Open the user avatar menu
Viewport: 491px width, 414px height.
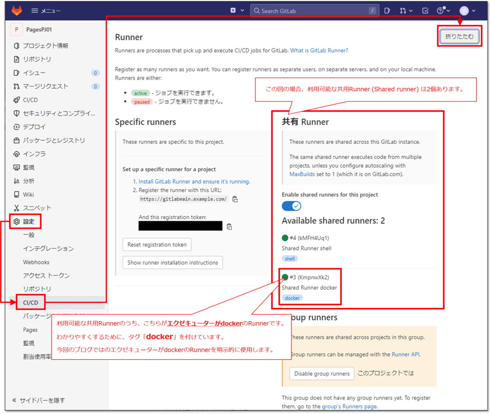[x=467, y=11]
